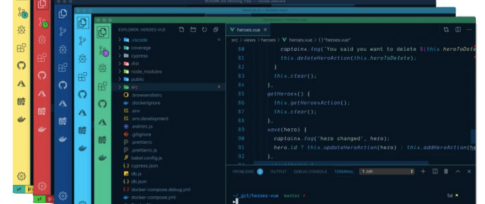The width and height of the screenshot is (485, 204).
Task: Switch to the DEBUG CONSOLE tab
Action: 309,171
